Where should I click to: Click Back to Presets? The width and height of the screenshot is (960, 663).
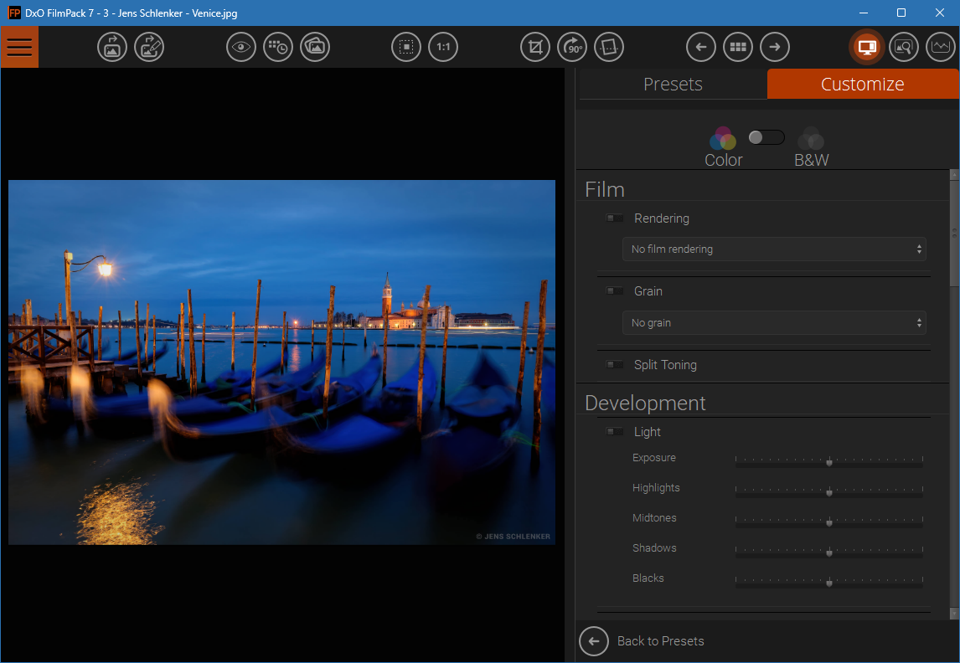coord(642,641)
